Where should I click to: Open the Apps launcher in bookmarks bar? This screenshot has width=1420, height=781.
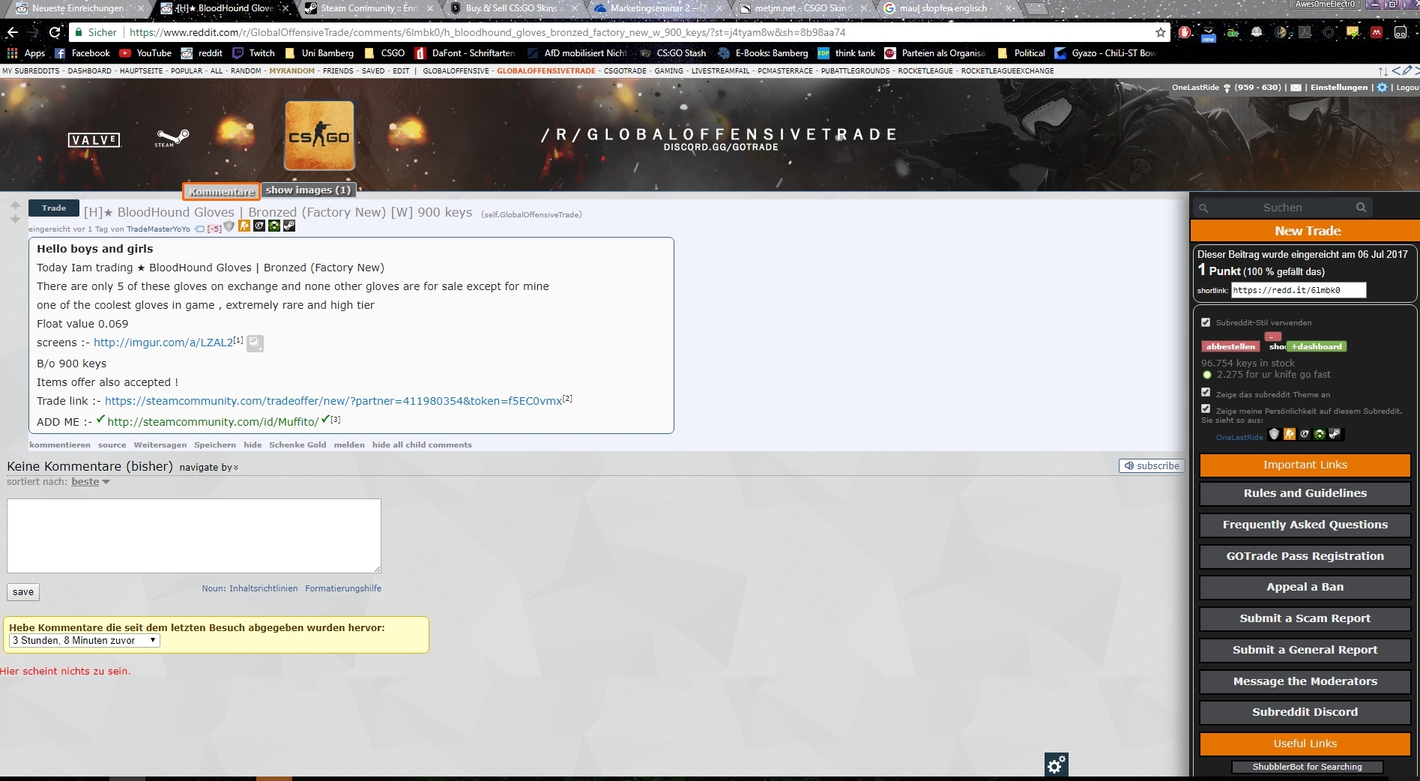pos(26,53)
